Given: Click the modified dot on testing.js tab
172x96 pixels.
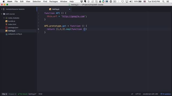Looking at the screenshot, I should tap(70, 9).
